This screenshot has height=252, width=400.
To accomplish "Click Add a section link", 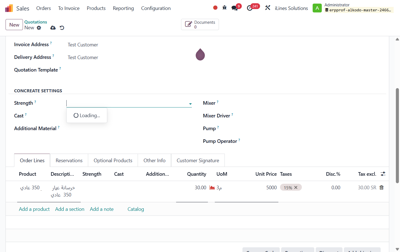I will coord(70,209).
